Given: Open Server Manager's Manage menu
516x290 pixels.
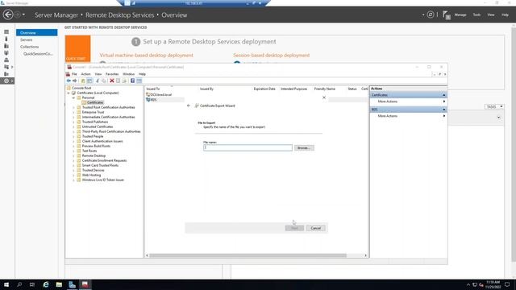Looking at the screenshot, I should 460,14.
